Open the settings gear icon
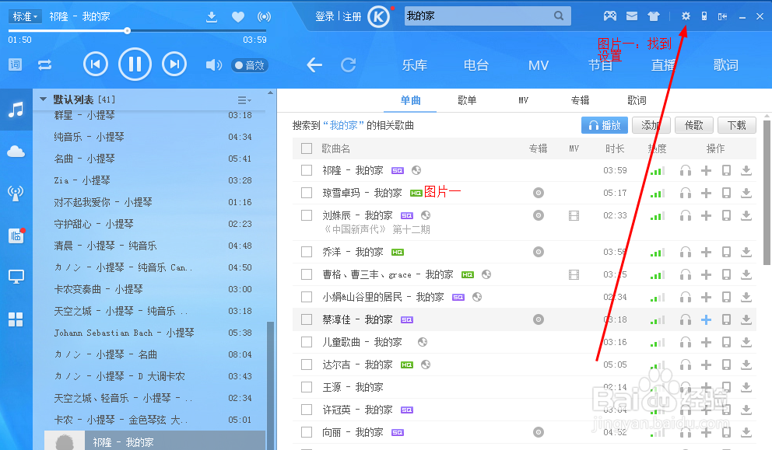772x450 pixels. 686,16
